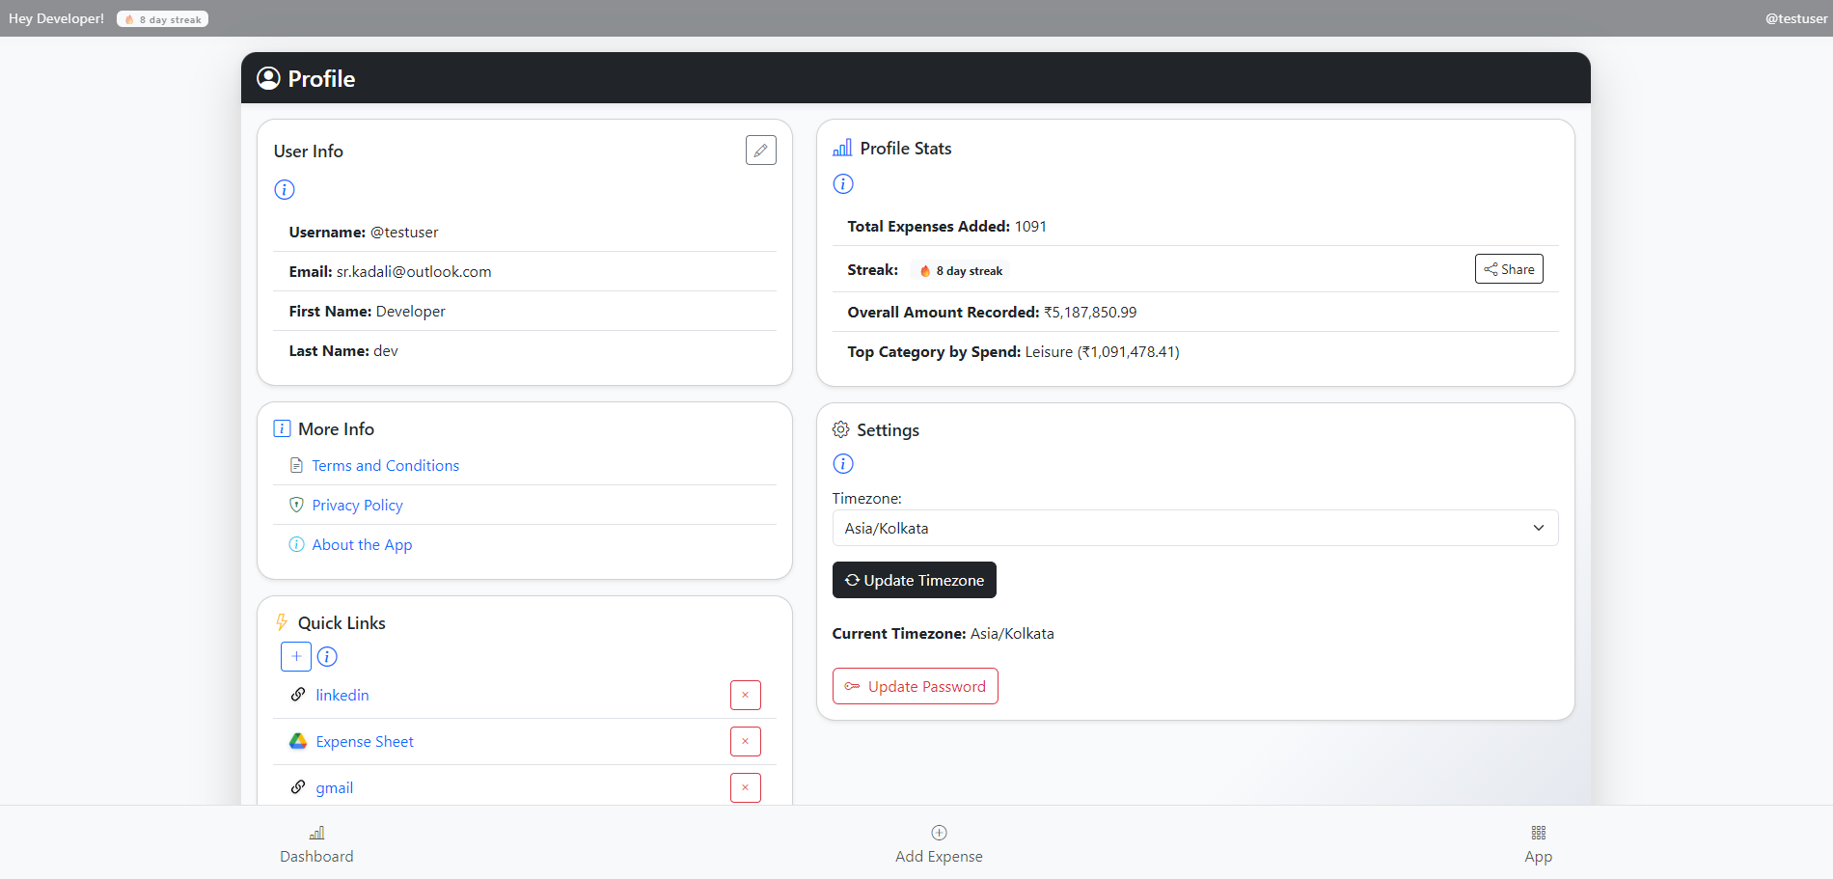Open the Timezone dropdown
The width and height of the screenshot is (1833, 879).
coord(1194,529)
